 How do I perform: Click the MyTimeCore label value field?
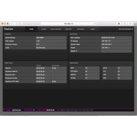coord(51,48)
